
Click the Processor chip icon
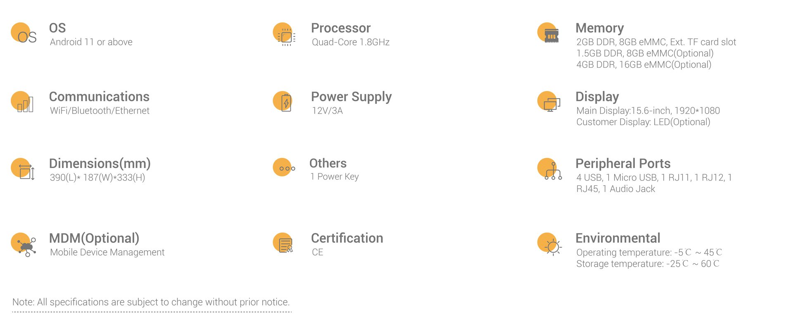(x=284, y=34)
